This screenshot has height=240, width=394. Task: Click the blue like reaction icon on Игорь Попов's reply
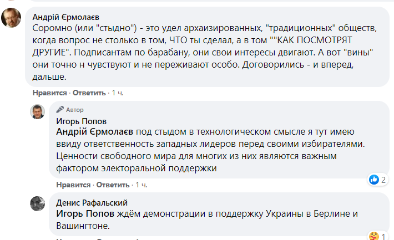pyautogui.click(x=375, y=179)
